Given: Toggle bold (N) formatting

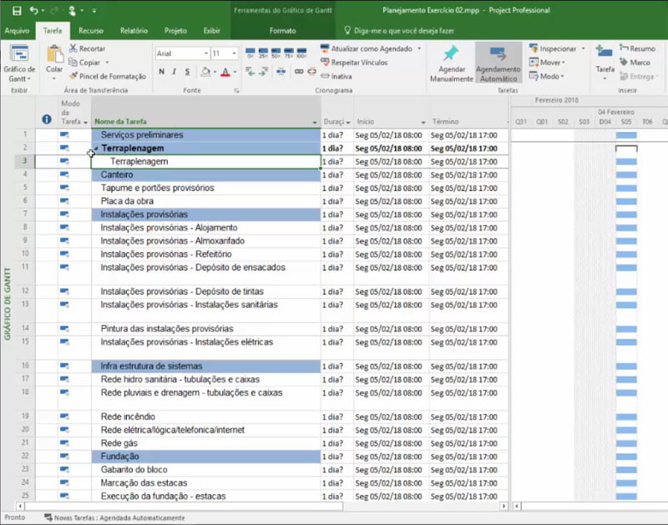Looking at the screenshot, I should (162, 72).
